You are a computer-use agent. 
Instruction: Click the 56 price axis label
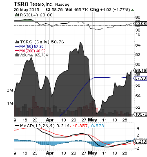pyautogui.click(x=138, y=85)
